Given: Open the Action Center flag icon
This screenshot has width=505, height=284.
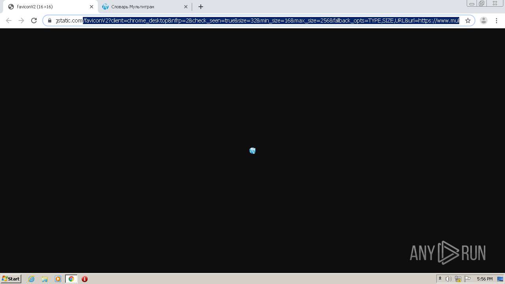Looking at the screenshot, I should tap(468, 279).
